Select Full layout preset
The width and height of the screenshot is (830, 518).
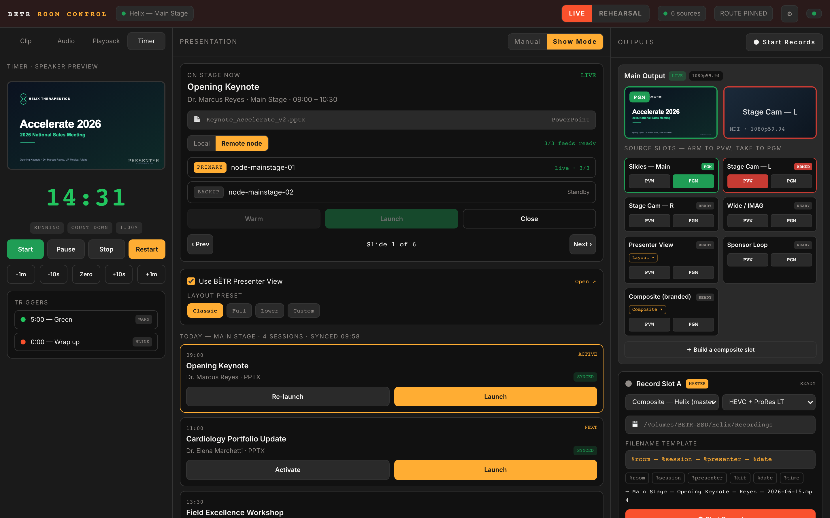point(239,311)
